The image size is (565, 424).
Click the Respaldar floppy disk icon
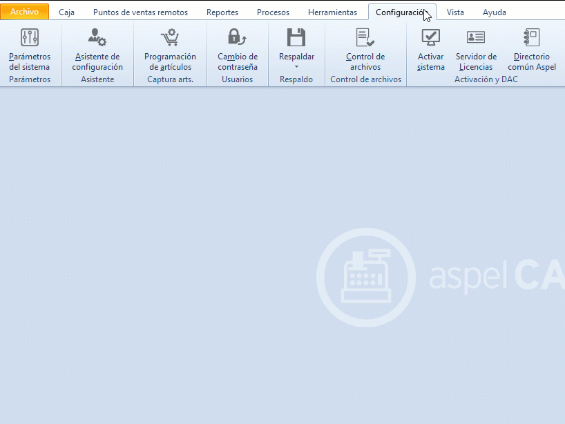(296, 37)
